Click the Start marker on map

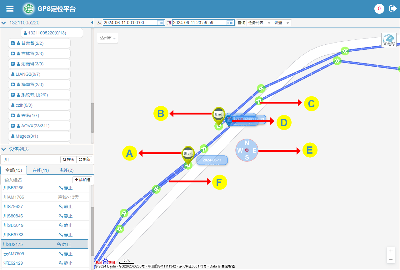[188, 155]
